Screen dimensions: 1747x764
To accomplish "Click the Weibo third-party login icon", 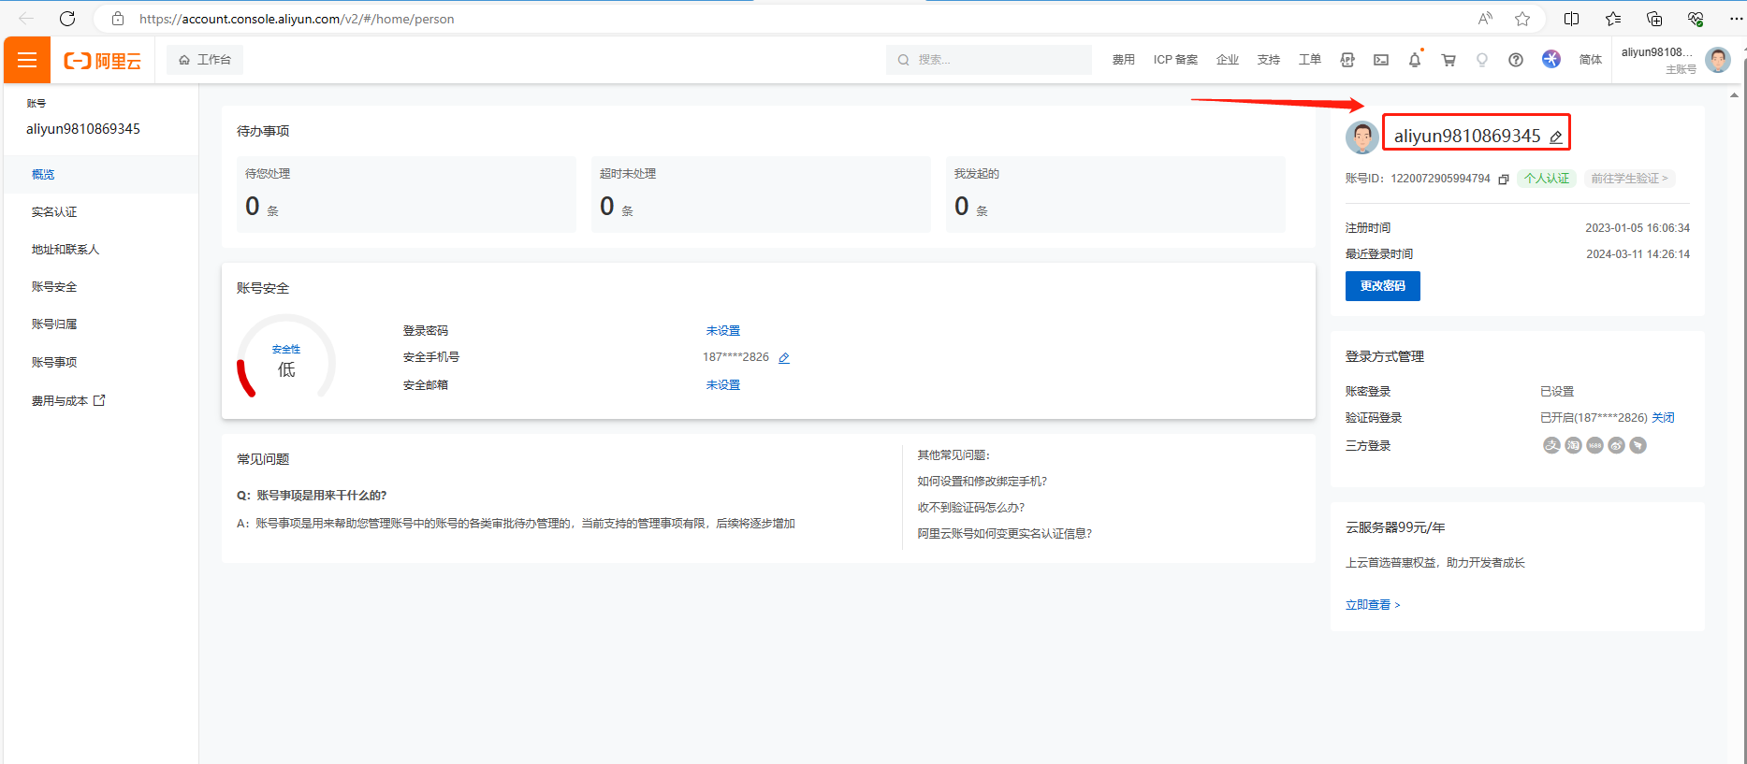I will [1616, 446].
